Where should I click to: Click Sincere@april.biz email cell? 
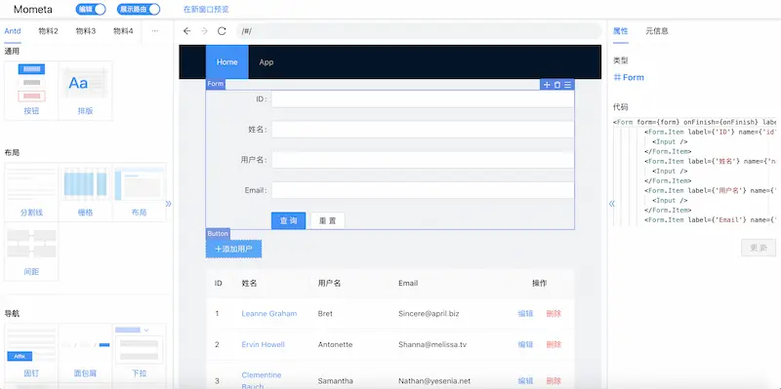tap(429, 313)
